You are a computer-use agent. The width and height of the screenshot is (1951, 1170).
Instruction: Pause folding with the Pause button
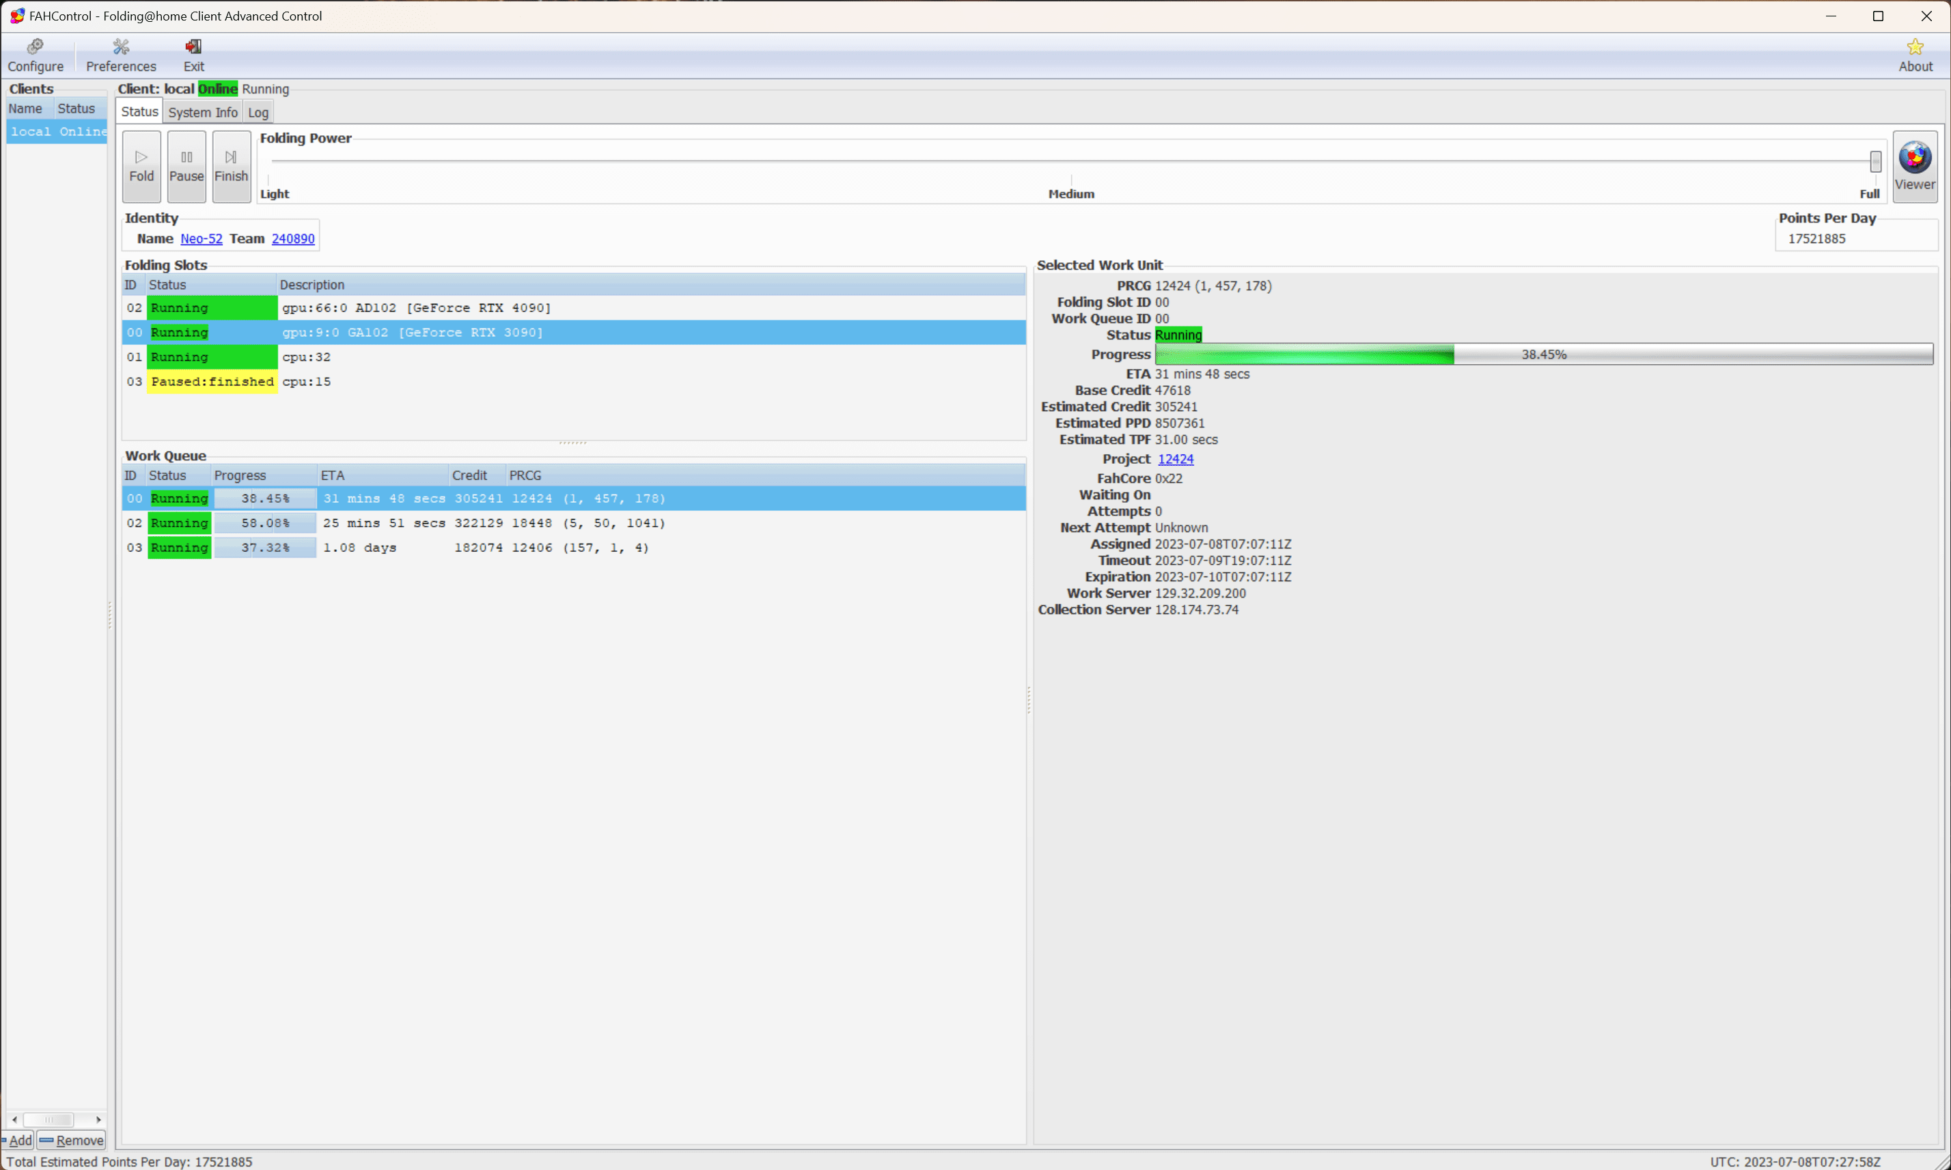186,167
